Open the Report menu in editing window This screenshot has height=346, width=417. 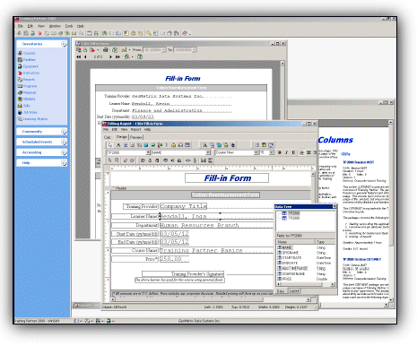click(135, 130)
